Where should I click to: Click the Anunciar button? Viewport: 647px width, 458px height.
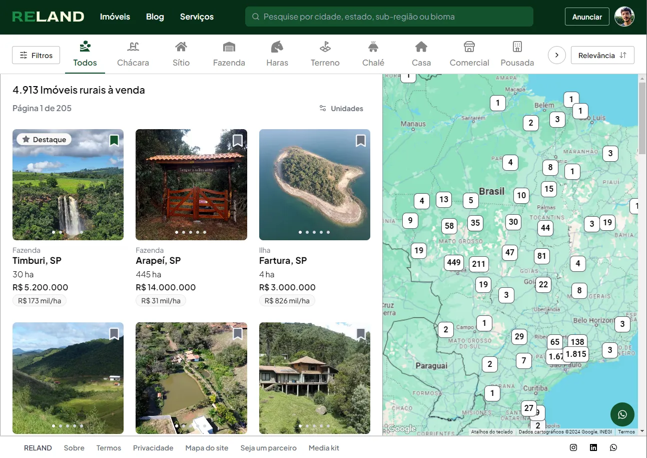point(587,17)
